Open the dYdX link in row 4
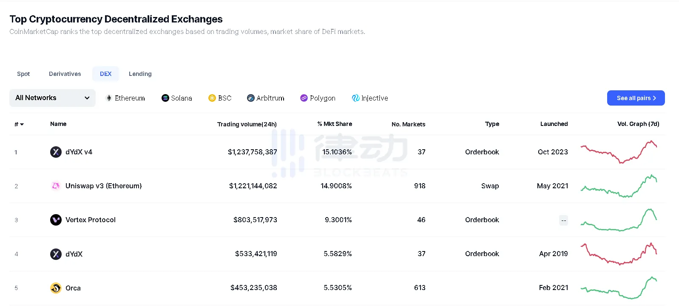This screenshot has height=307, width=679. pyautogui.click(x=74, y=254)
